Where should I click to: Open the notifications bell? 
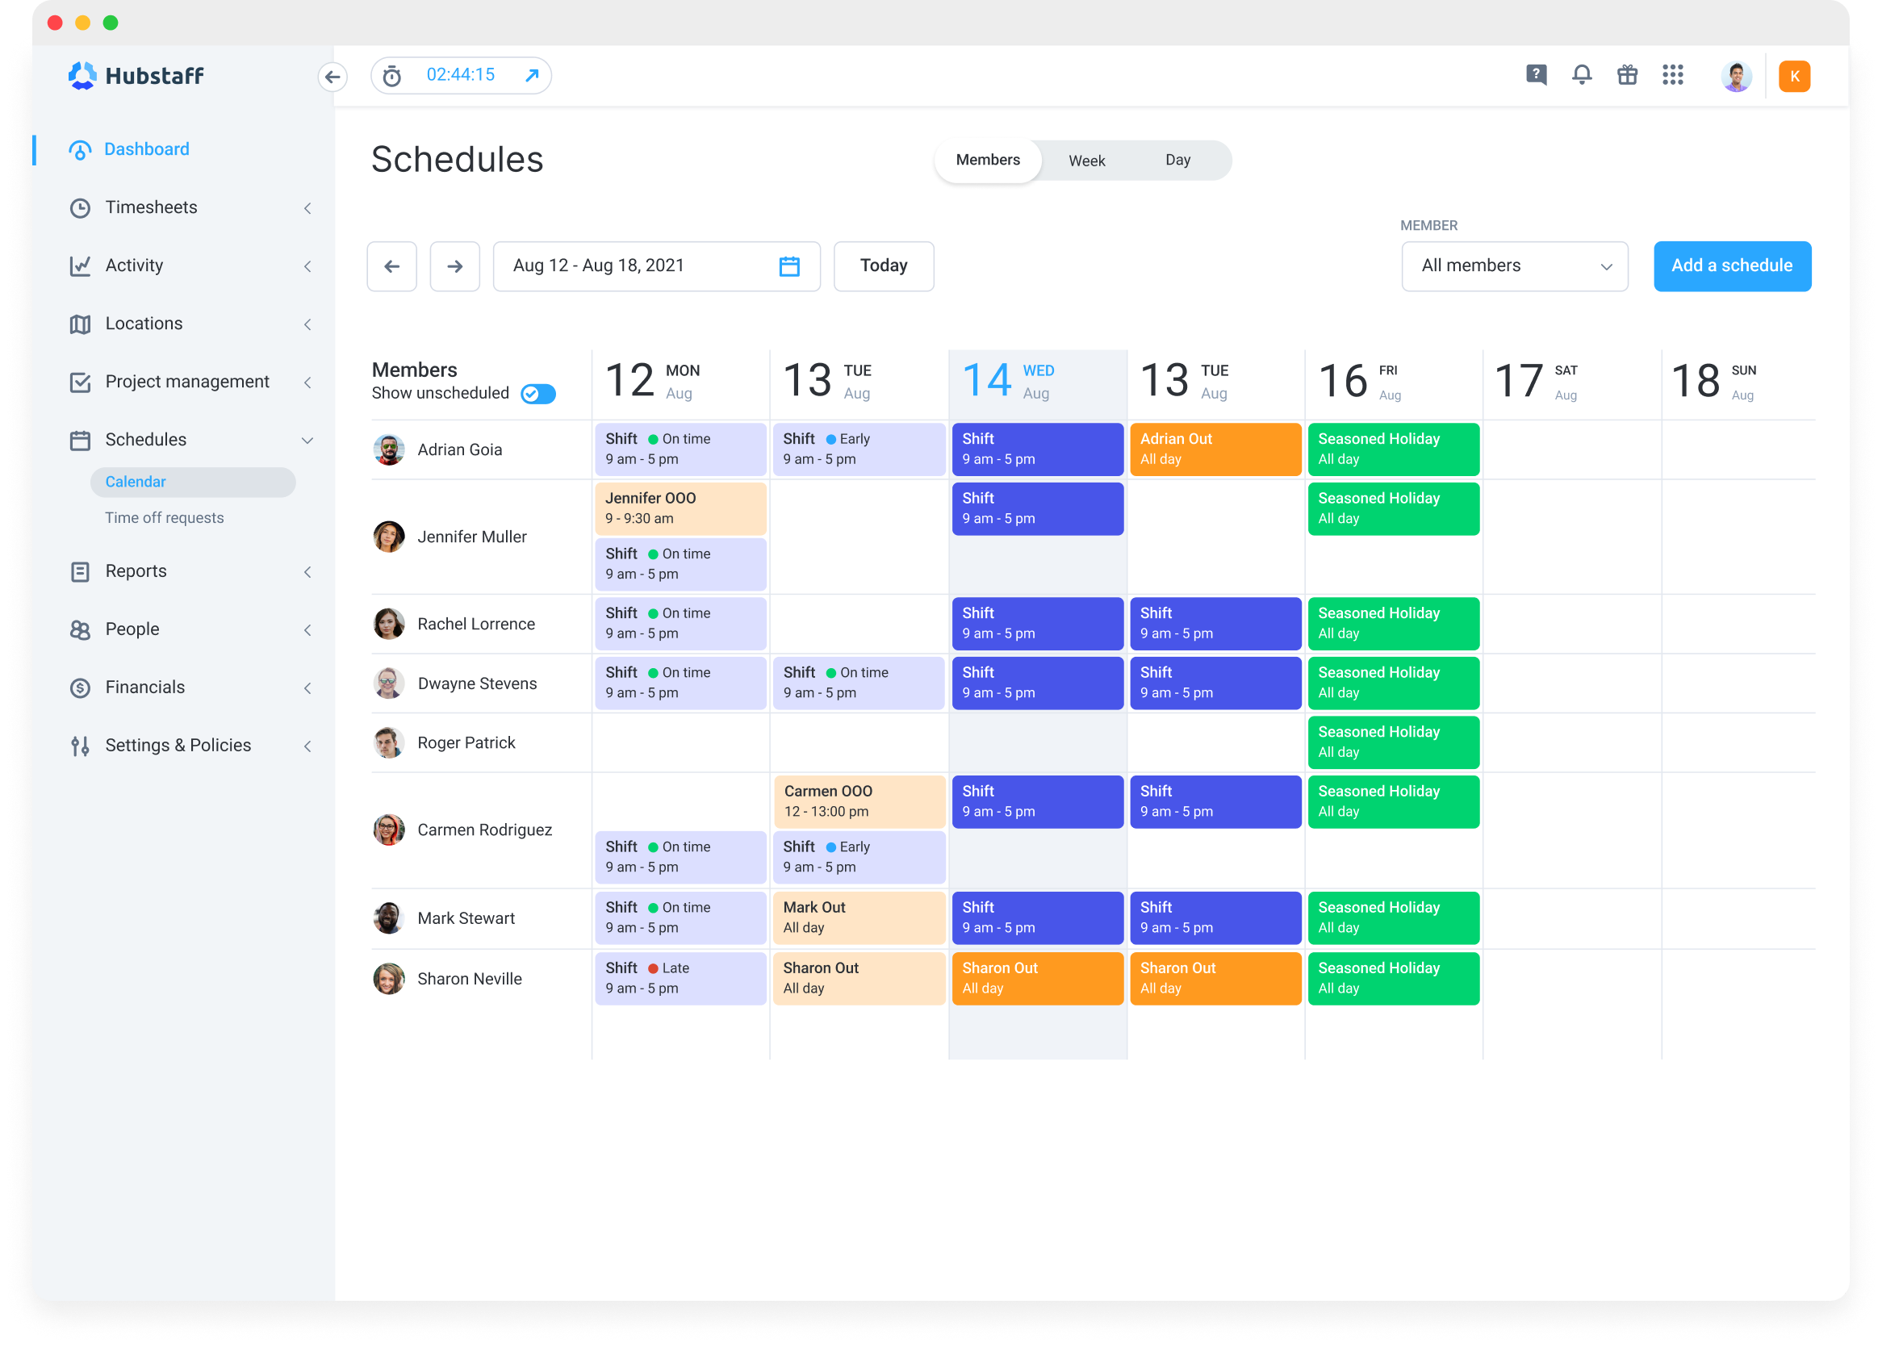(1581, 74)
